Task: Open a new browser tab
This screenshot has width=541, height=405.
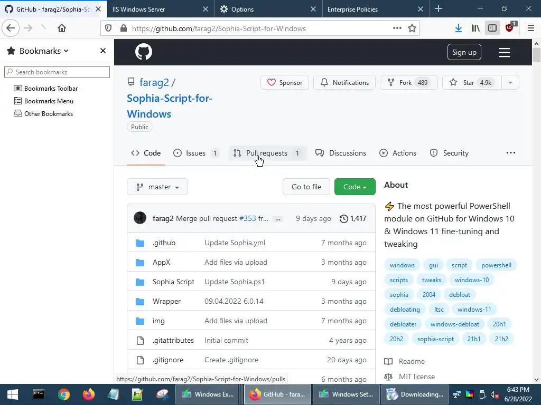Action: coord(439,9)
